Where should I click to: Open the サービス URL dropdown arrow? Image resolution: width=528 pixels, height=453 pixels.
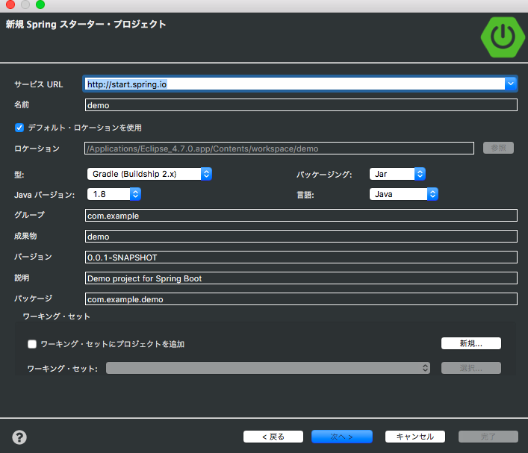point(511,84)
